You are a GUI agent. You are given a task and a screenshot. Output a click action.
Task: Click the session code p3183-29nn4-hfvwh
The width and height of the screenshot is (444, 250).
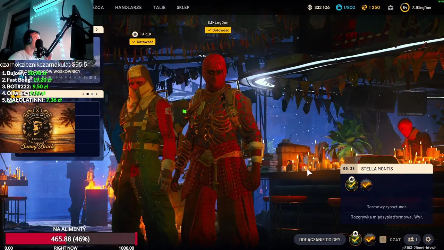(419, 248)
